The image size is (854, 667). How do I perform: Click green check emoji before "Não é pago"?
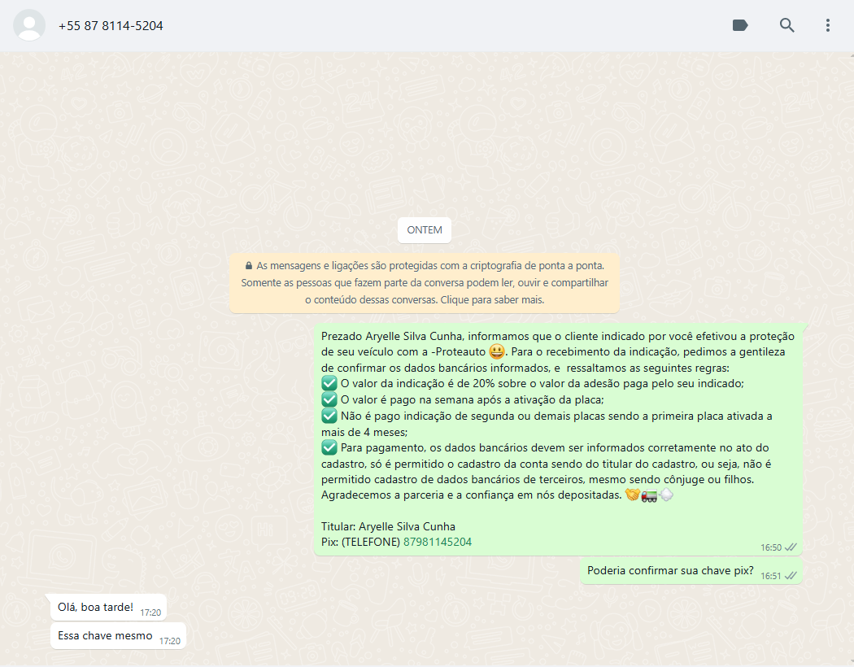[329, 416]
